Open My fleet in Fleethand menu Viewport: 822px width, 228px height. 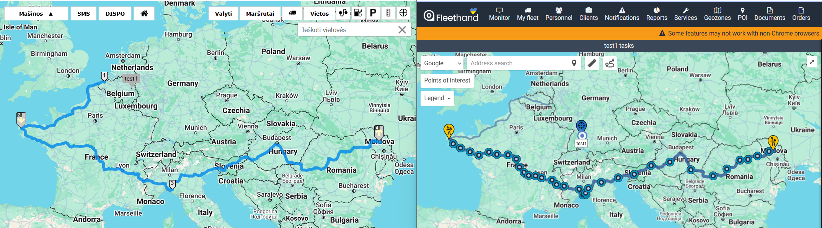pos(527,14)
